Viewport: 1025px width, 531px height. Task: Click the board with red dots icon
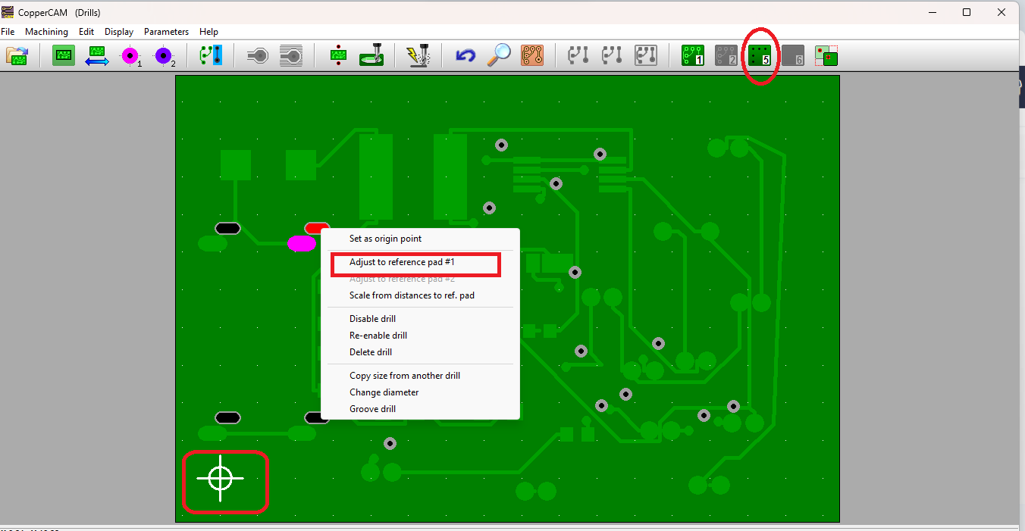click(338, 55)
